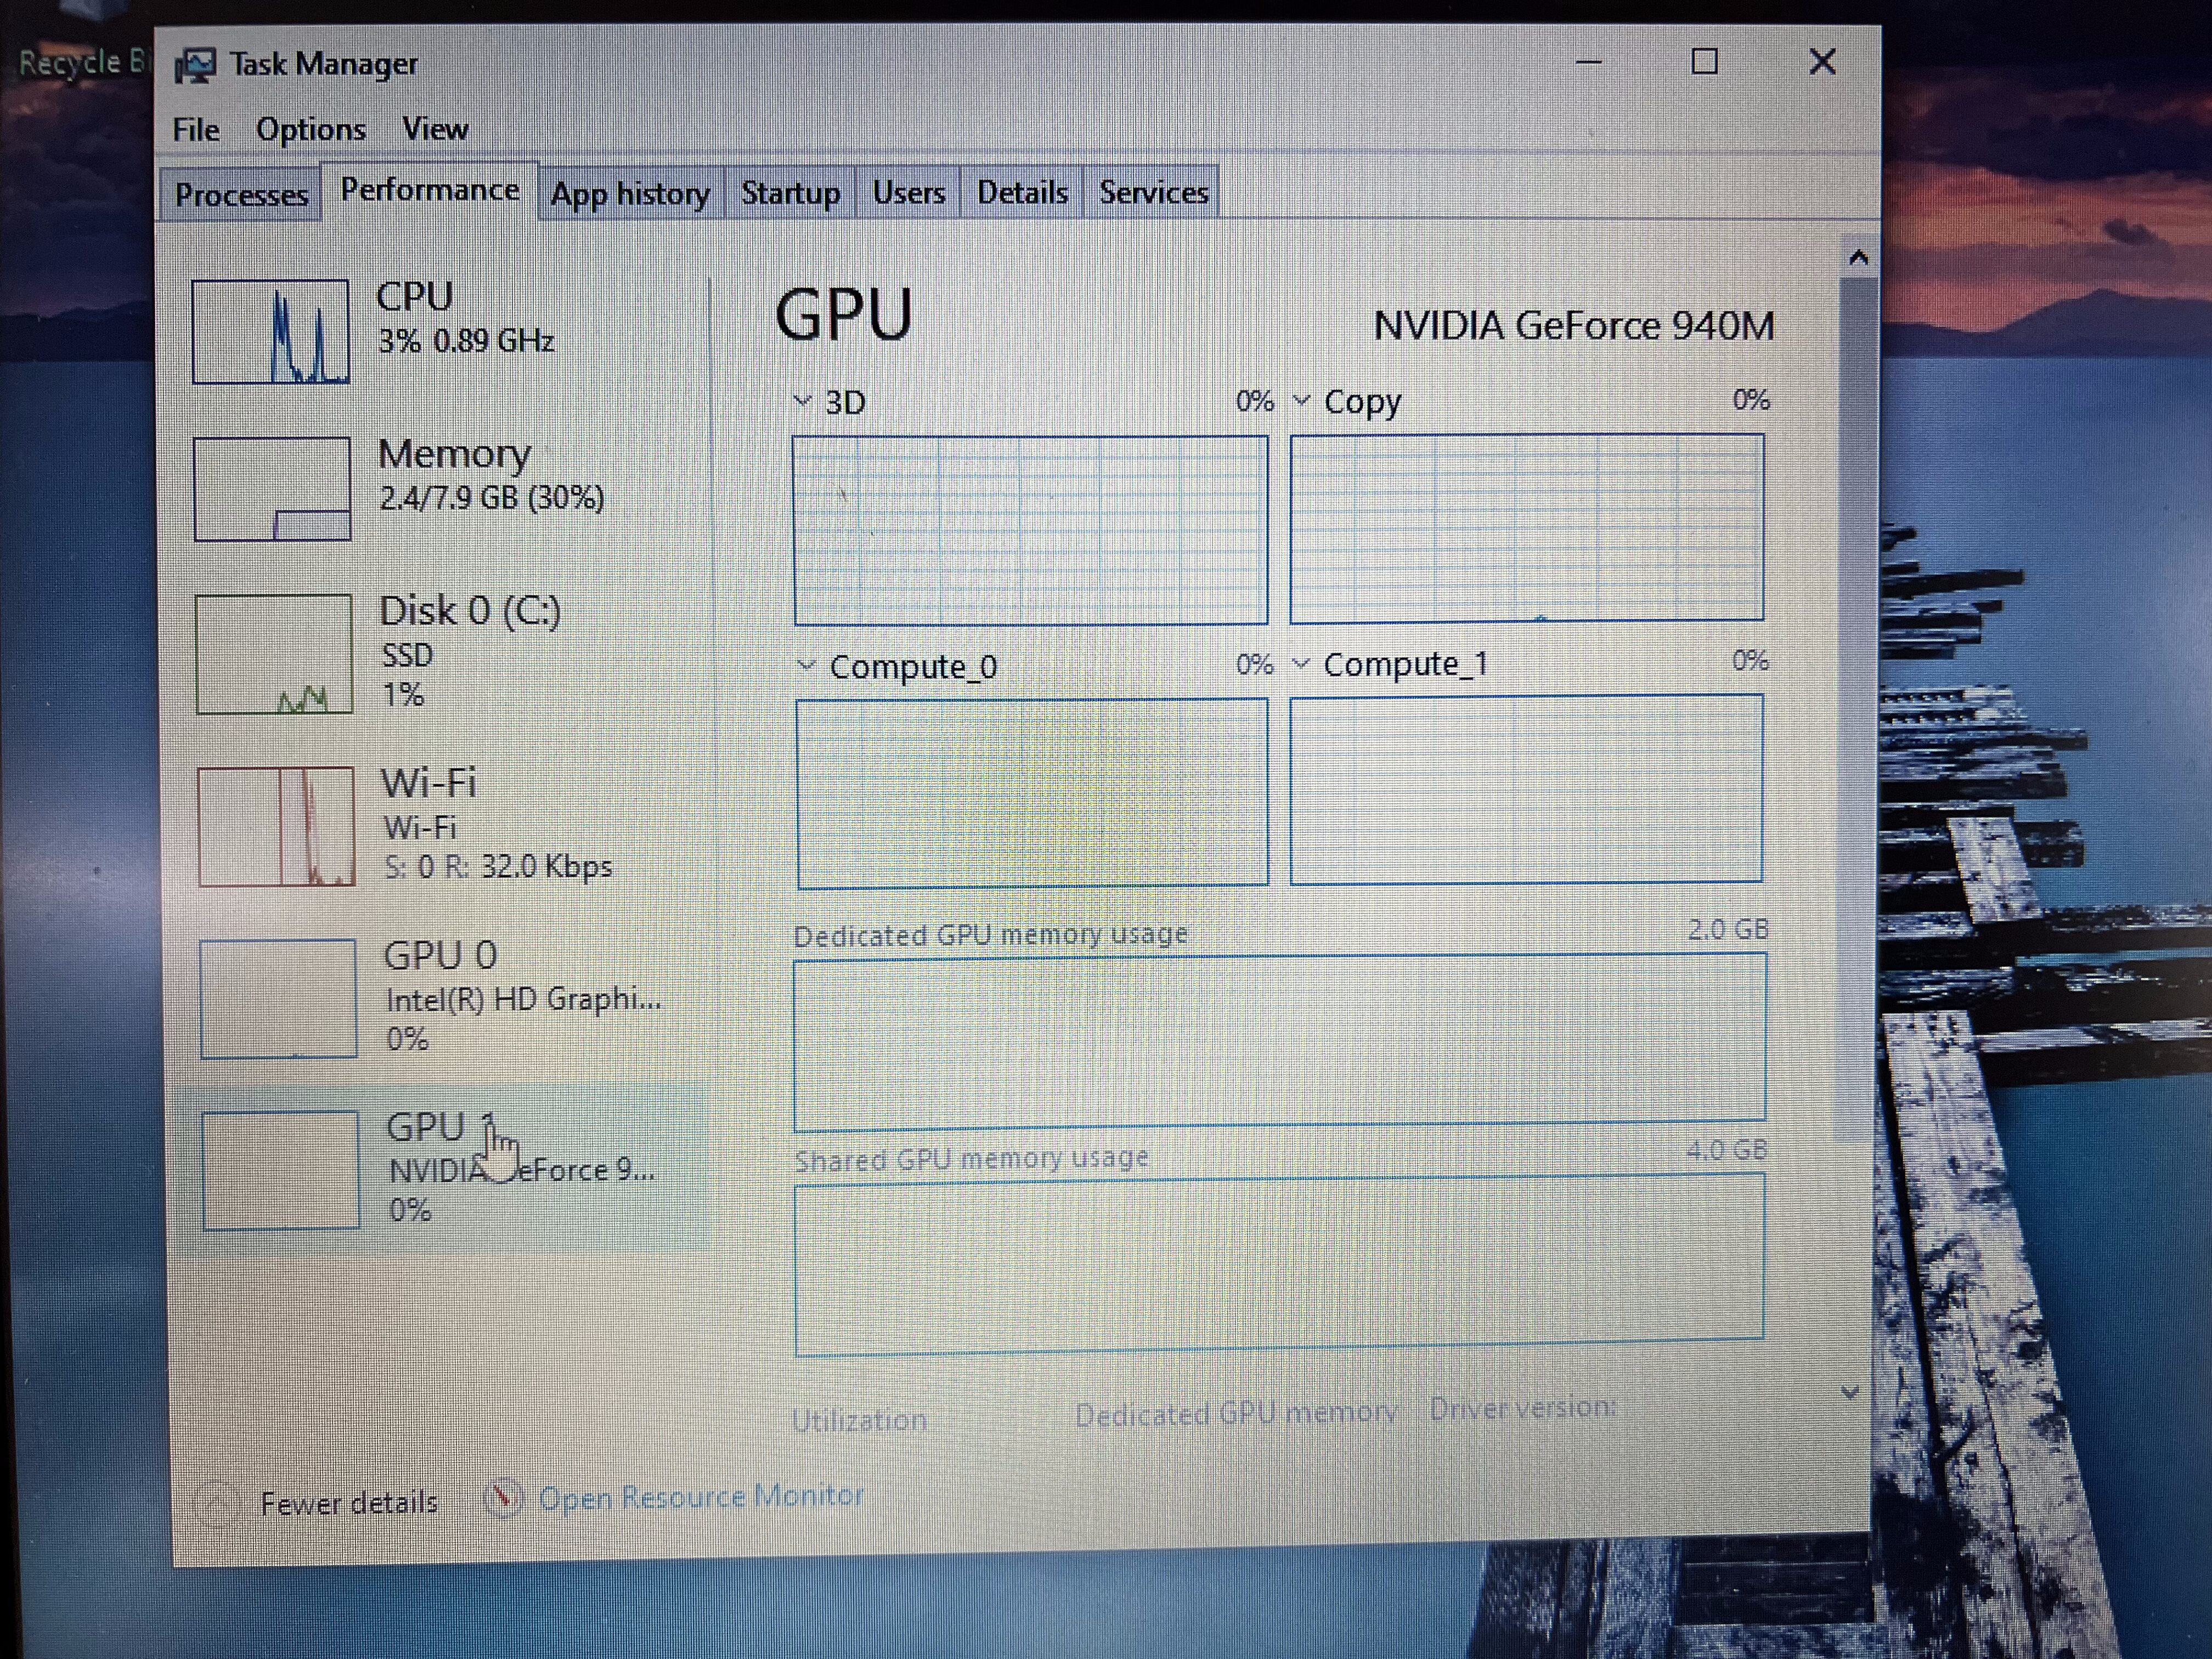The height and width of the screenshot is (1659, 2212).
Task: Select the CPU usage graph thumbnail
Action: coord(271,332)
